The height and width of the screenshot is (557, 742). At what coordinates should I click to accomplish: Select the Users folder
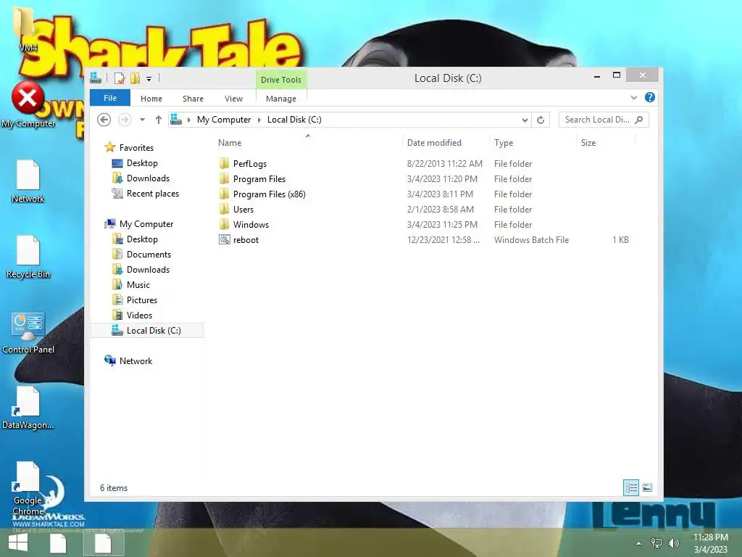pos(236,210)
